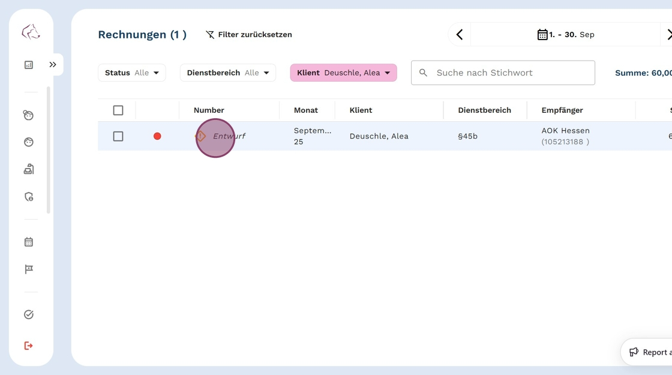Click the Deuschle, Alea cell in the table
Image resolution: width=672 pixels, height=375 pixels.
point(379,136)
